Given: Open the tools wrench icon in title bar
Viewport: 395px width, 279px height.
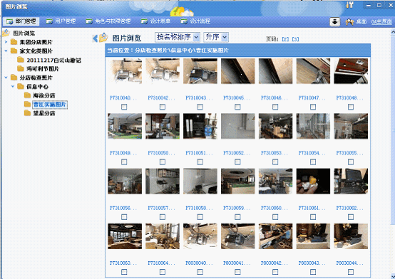Looking at the screenshot, I should point(349,5).
